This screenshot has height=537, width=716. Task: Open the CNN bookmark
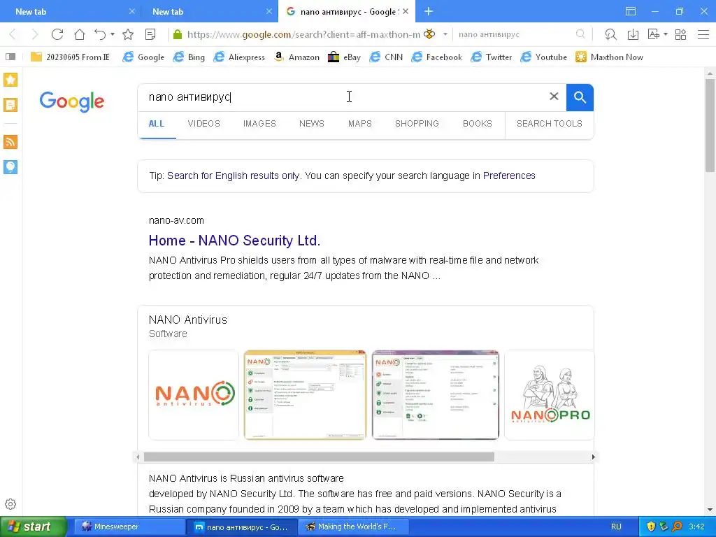[386, 57]
